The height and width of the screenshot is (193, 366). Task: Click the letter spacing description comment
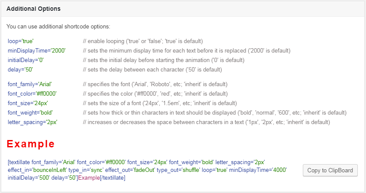(206, 122)
